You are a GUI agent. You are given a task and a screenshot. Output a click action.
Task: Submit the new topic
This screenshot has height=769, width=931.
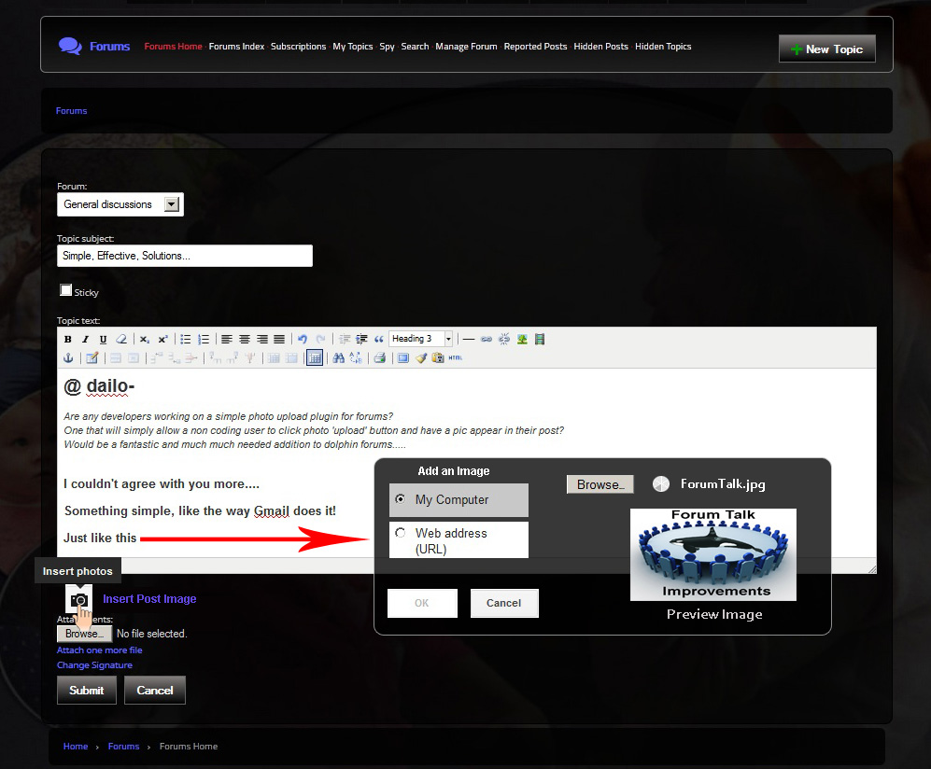coord(86,690)
